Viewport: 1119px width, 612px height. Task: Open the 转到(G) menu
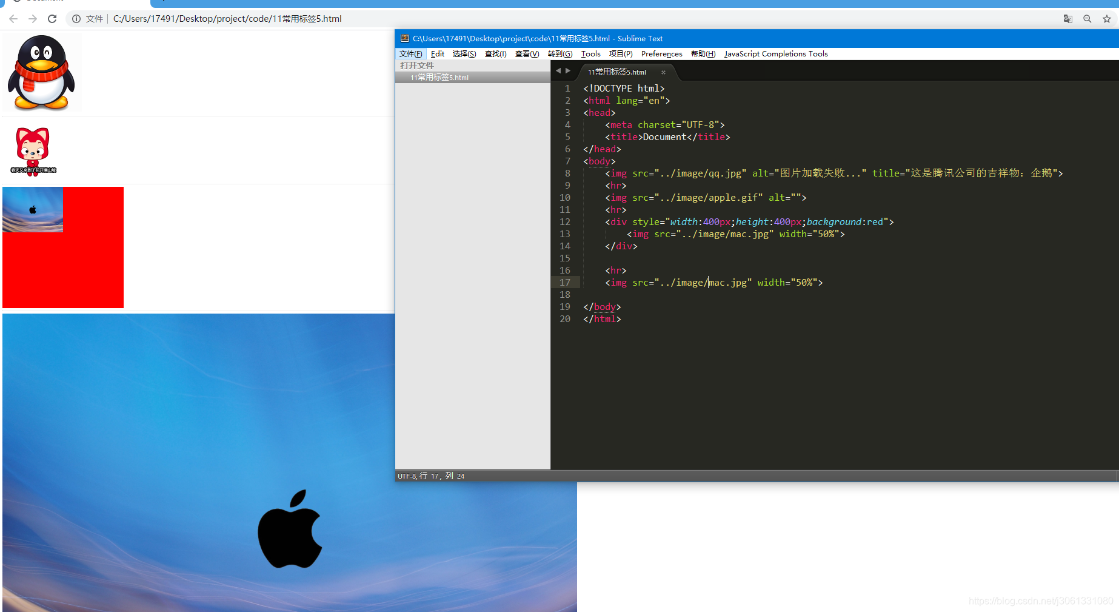(x=560, y=54)
